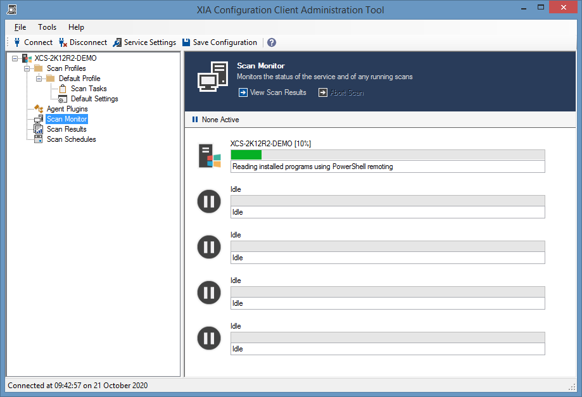Click the Scan Monitor computers icon in tree

(x=39, y=119)
